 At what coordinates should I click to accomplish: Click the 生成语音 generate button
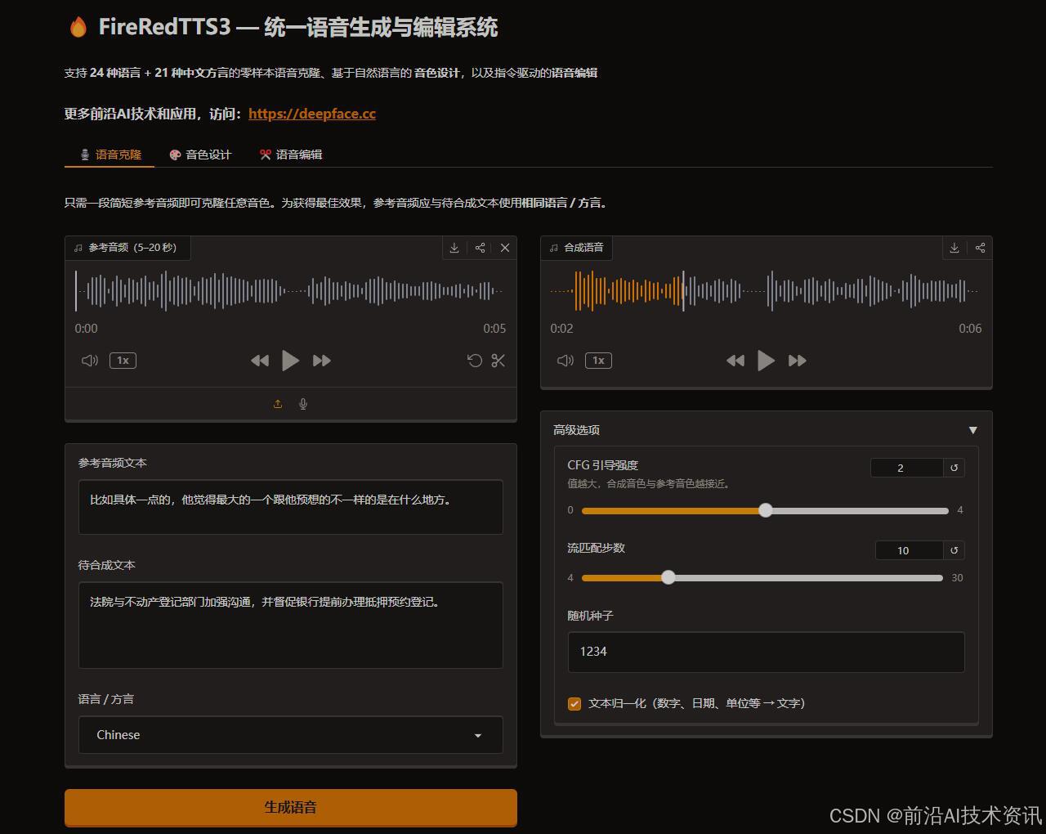[291, 807]
